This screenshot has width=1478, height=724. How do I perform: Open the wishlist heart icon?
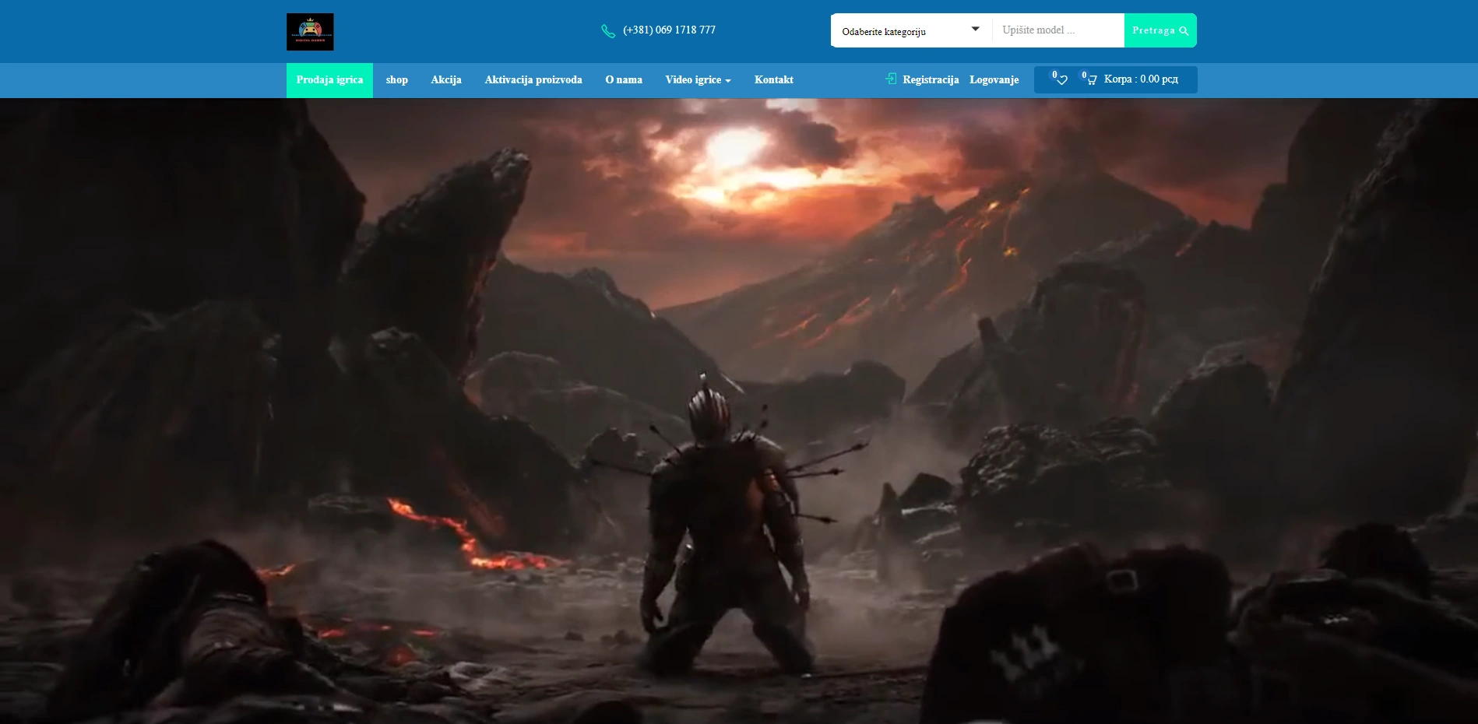pyautogui.click(x=1061, y=79)
